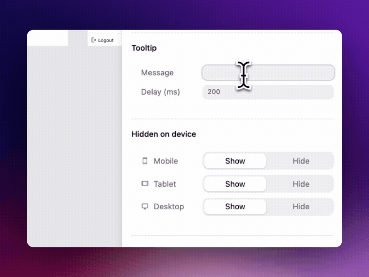369x277 pixels.
Task: Hide the component on Desktop
Action: coord(301,207)
